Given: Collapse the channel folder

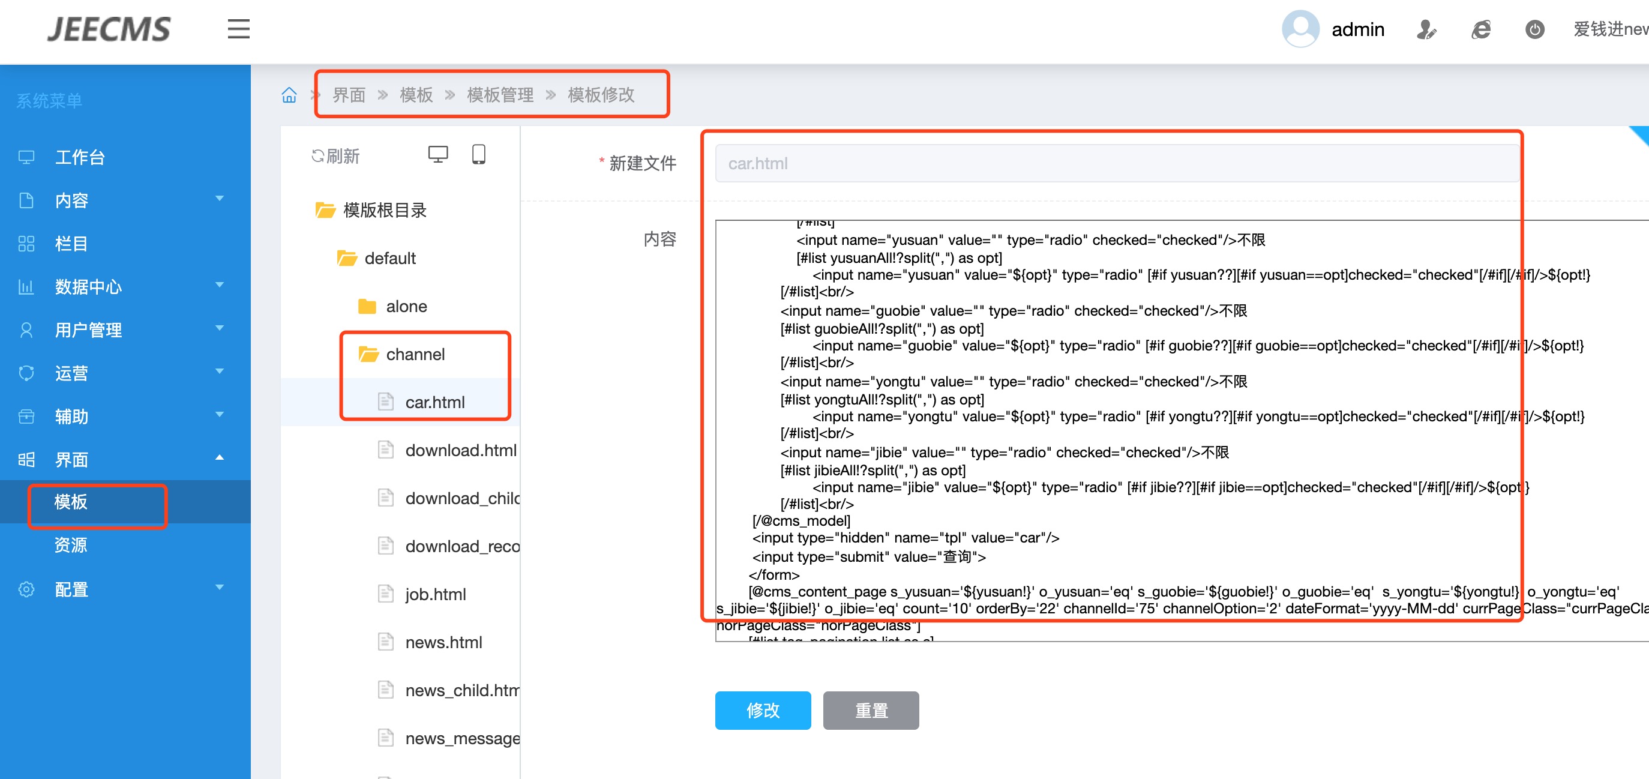Looking at the screenshot, I should [415, 355].
